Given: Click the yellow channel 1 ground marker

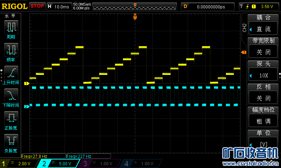Looking at the screenshot, I should click(x=26, y=84).
